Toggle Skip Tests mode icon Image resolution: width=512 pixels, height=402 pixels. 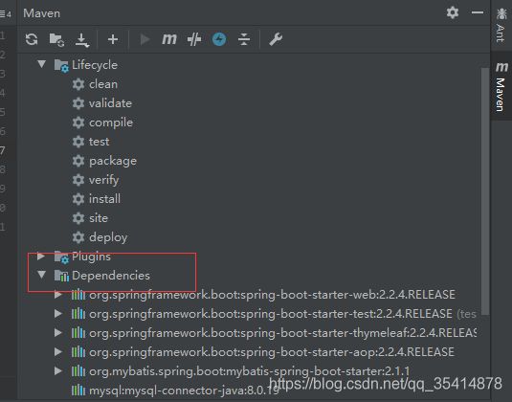click(x=194, y=39)
